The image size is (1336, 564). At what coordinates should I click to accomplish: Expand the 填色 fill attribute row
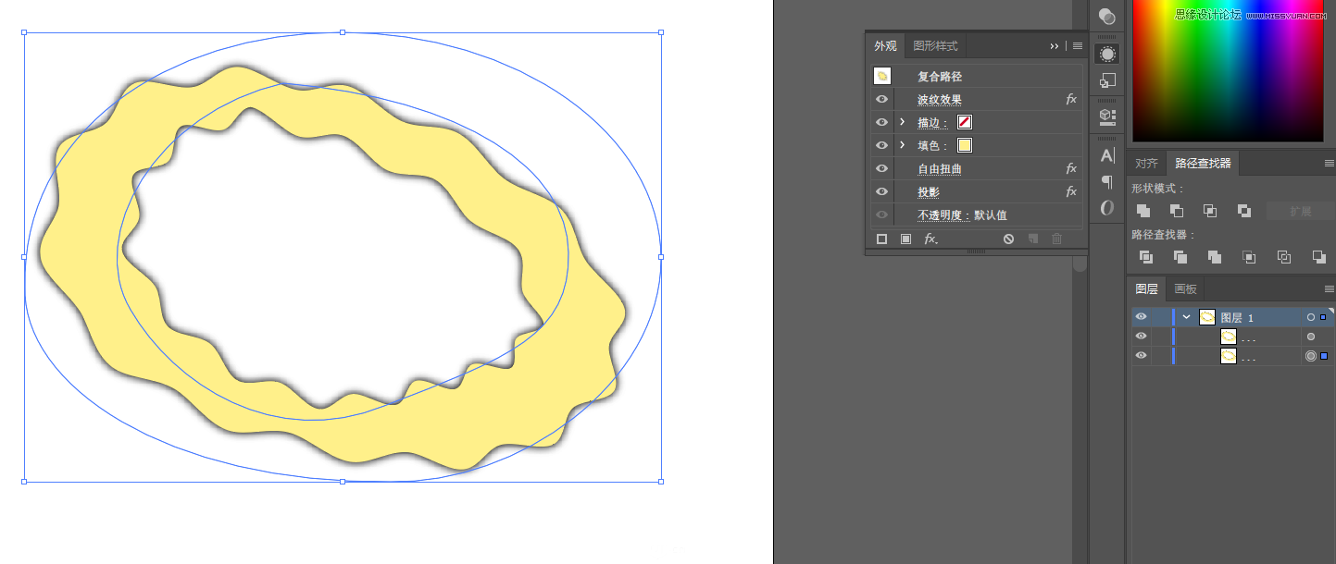click(x=901, y=145)
